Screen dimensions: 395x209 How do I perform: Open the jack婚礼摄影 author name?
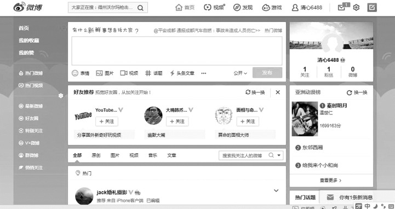pyautogui.click(x=112, y=193)
